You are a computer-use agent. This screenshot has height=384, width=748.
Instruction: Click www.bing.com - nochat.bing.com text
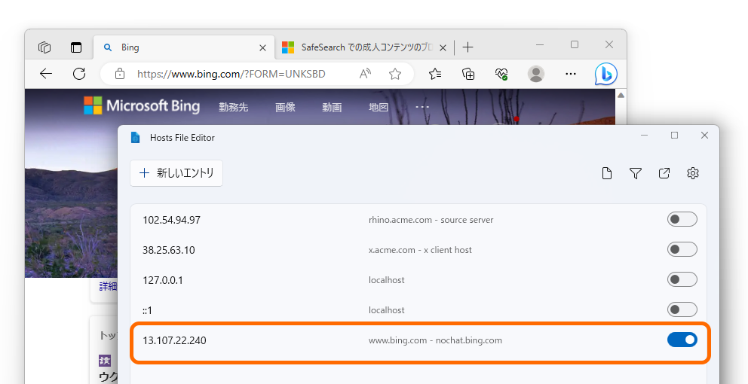[435, 340]
